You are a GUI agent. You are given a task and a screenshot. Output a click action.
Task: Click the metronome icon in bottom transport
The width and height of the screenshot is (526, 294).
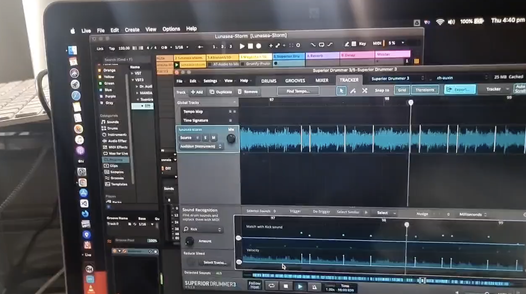click(314, 287)
